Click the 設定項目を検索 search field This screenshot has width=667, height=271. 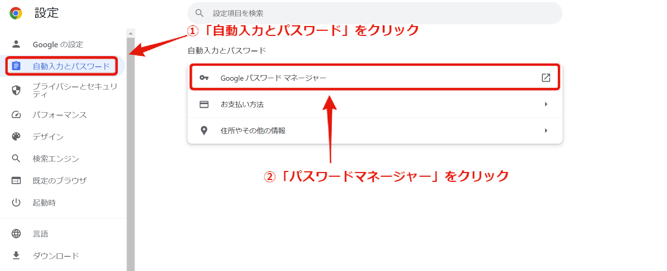point(375,13)
